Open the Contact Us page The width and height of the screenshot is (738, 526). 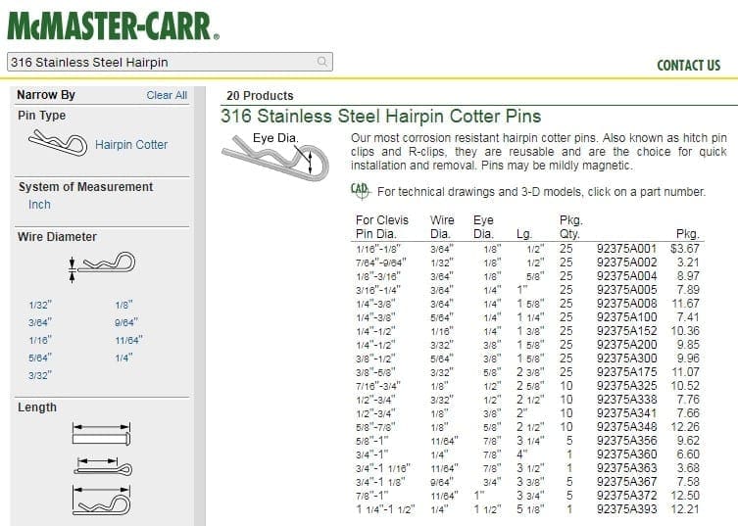coord(688,65)
